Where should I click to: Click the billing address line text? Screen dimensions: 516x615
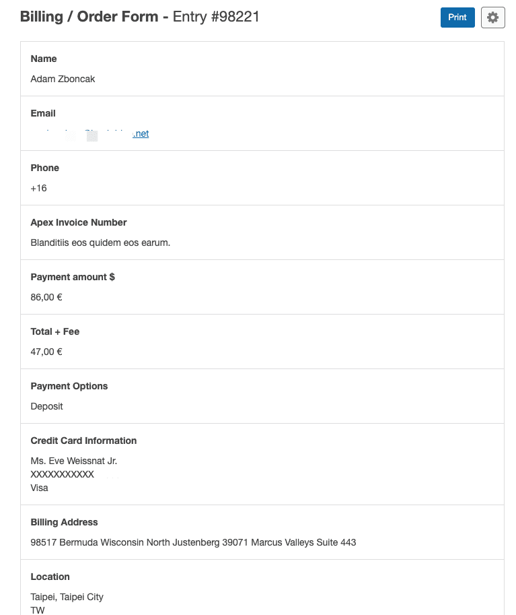(x=193, y=542)
